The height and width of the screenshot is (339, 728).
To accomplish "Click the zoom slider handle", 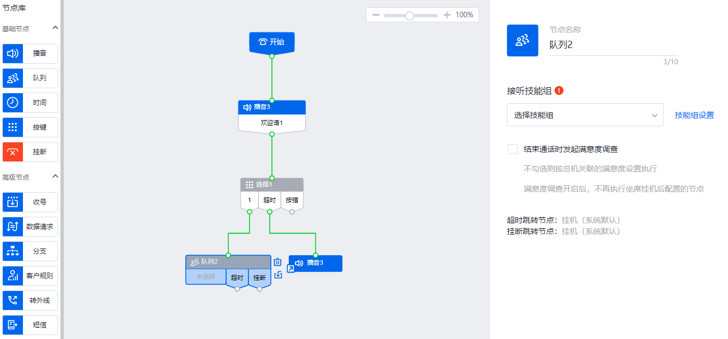I will coord(410,16).
